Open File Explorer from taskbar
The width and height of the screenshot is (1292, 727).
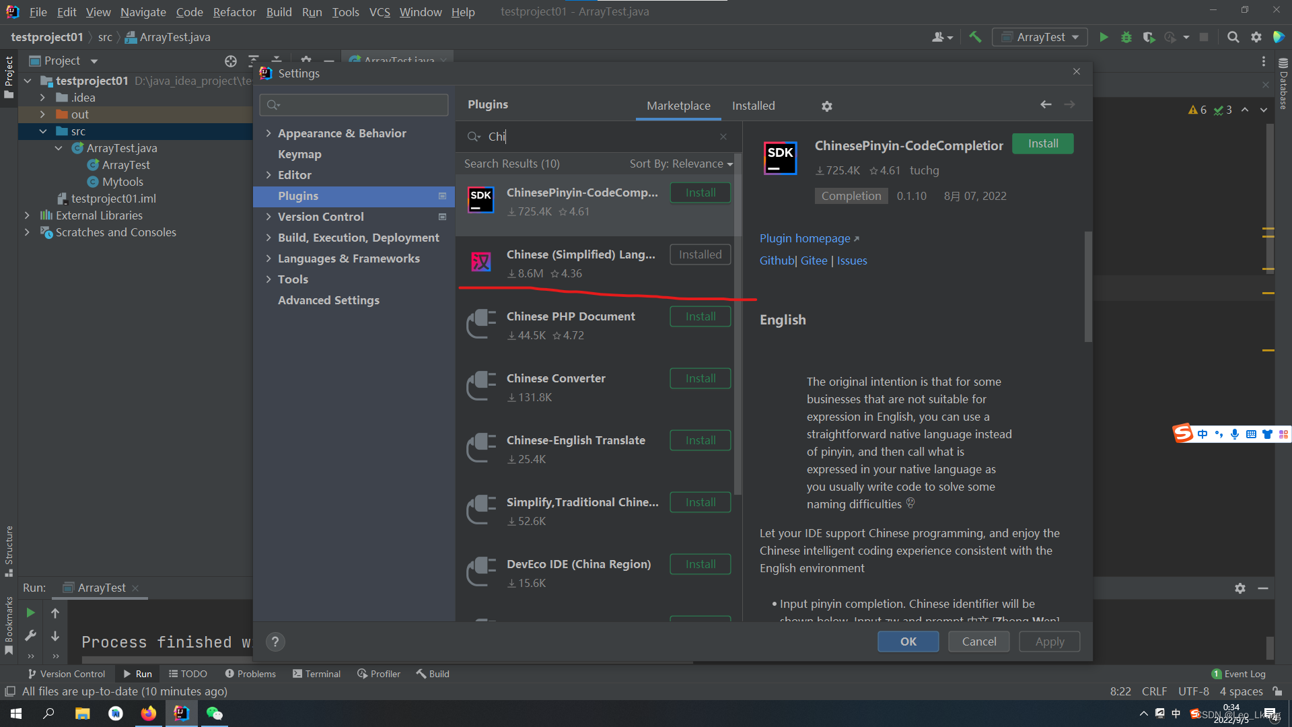82,714
